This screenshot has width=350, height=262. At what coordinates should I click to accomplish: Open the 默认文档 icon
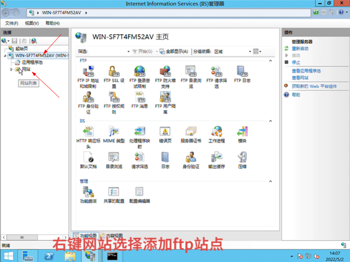tap(88, 160)
